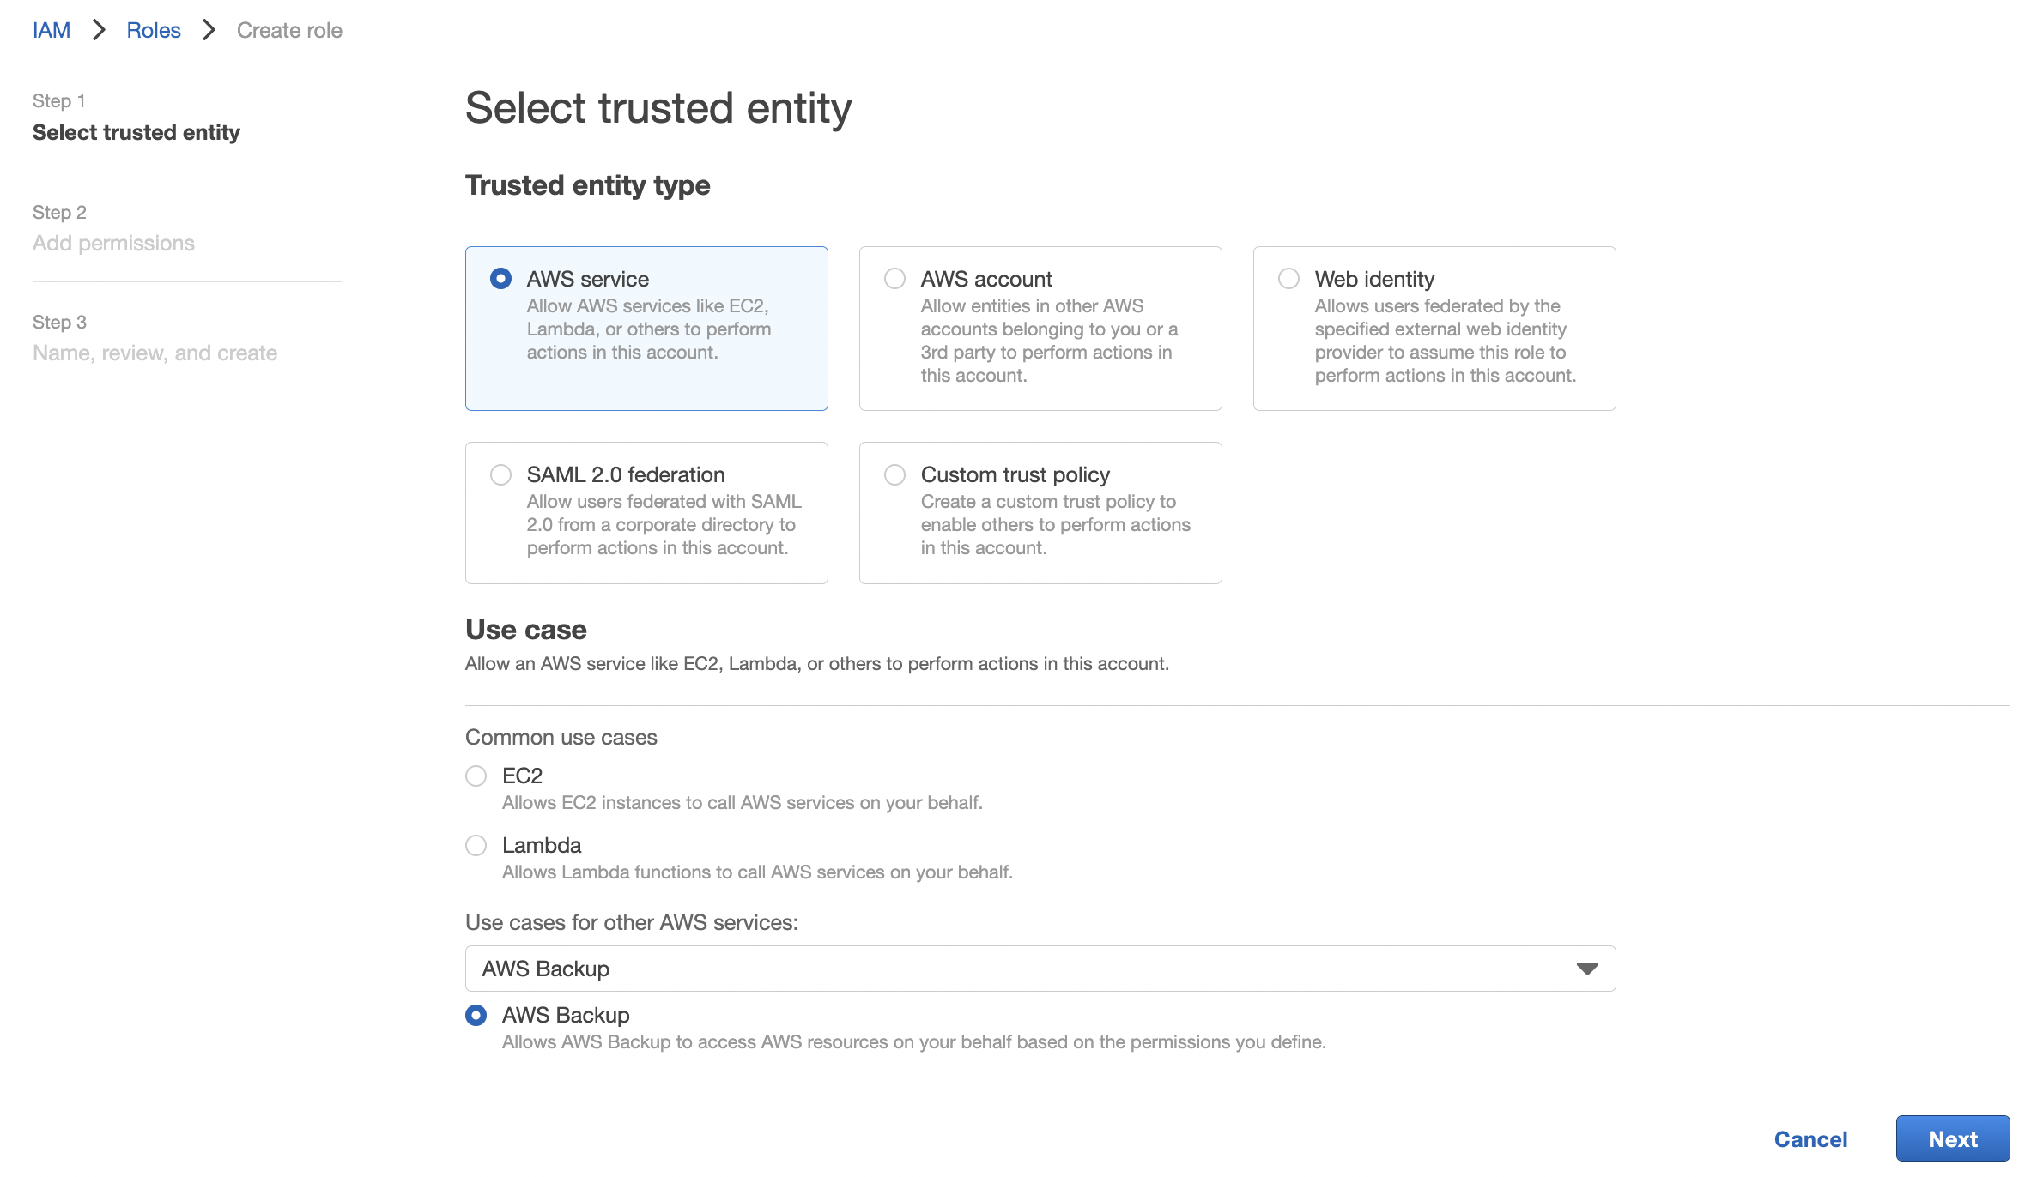Cancel the role creation
Screen dimensions: 2031x1177
coord(1810,1139)
